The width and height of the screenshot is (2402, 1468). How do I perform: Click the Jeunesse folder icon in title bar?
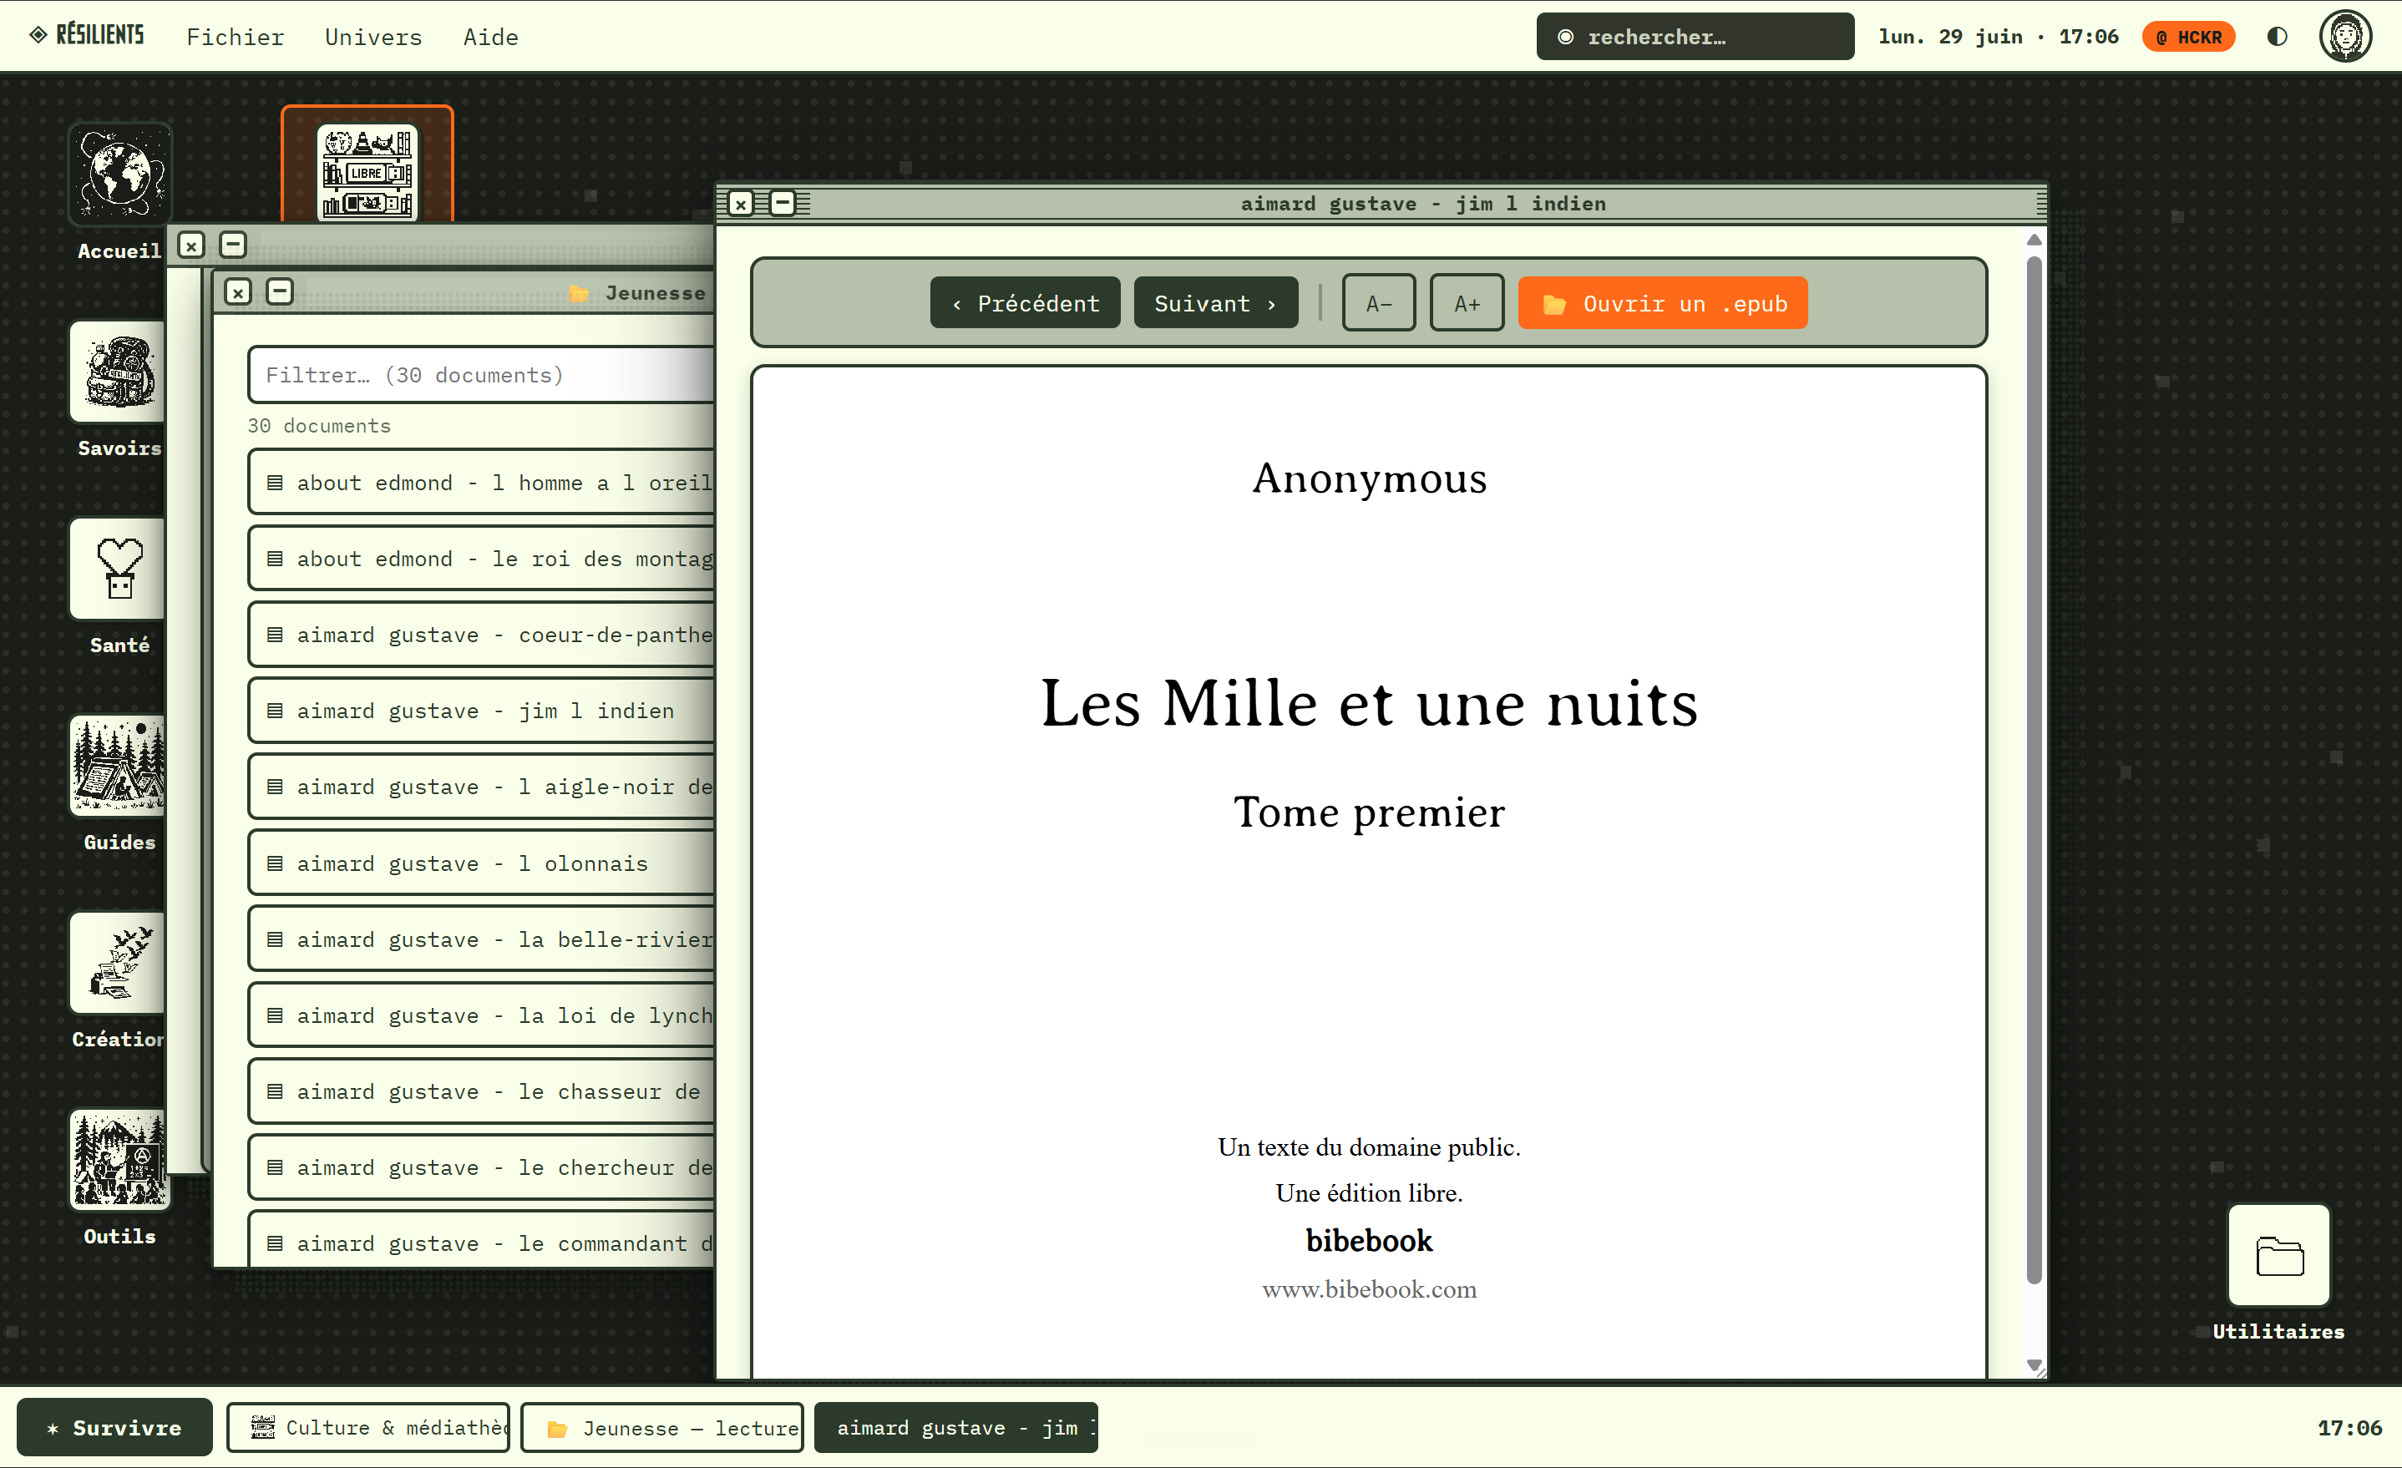(x=579, y=292)
